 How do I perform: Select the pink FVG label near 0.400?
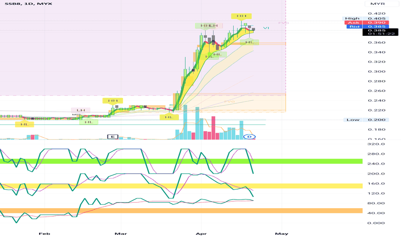click(x=284, y=23)
